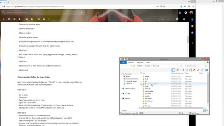Click the Gmail back-to-inbox arrow
This screenshot has height=126, width=224.
(x=4, y=19)
